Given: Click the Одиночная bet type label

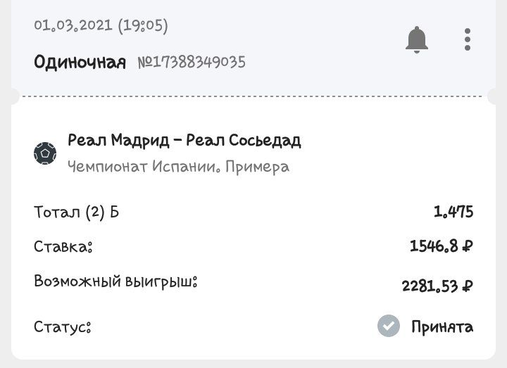Looking at the screenshot, I should 80,62.
